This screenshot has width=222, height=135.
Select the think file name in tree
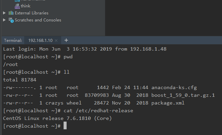pos(26,6)
